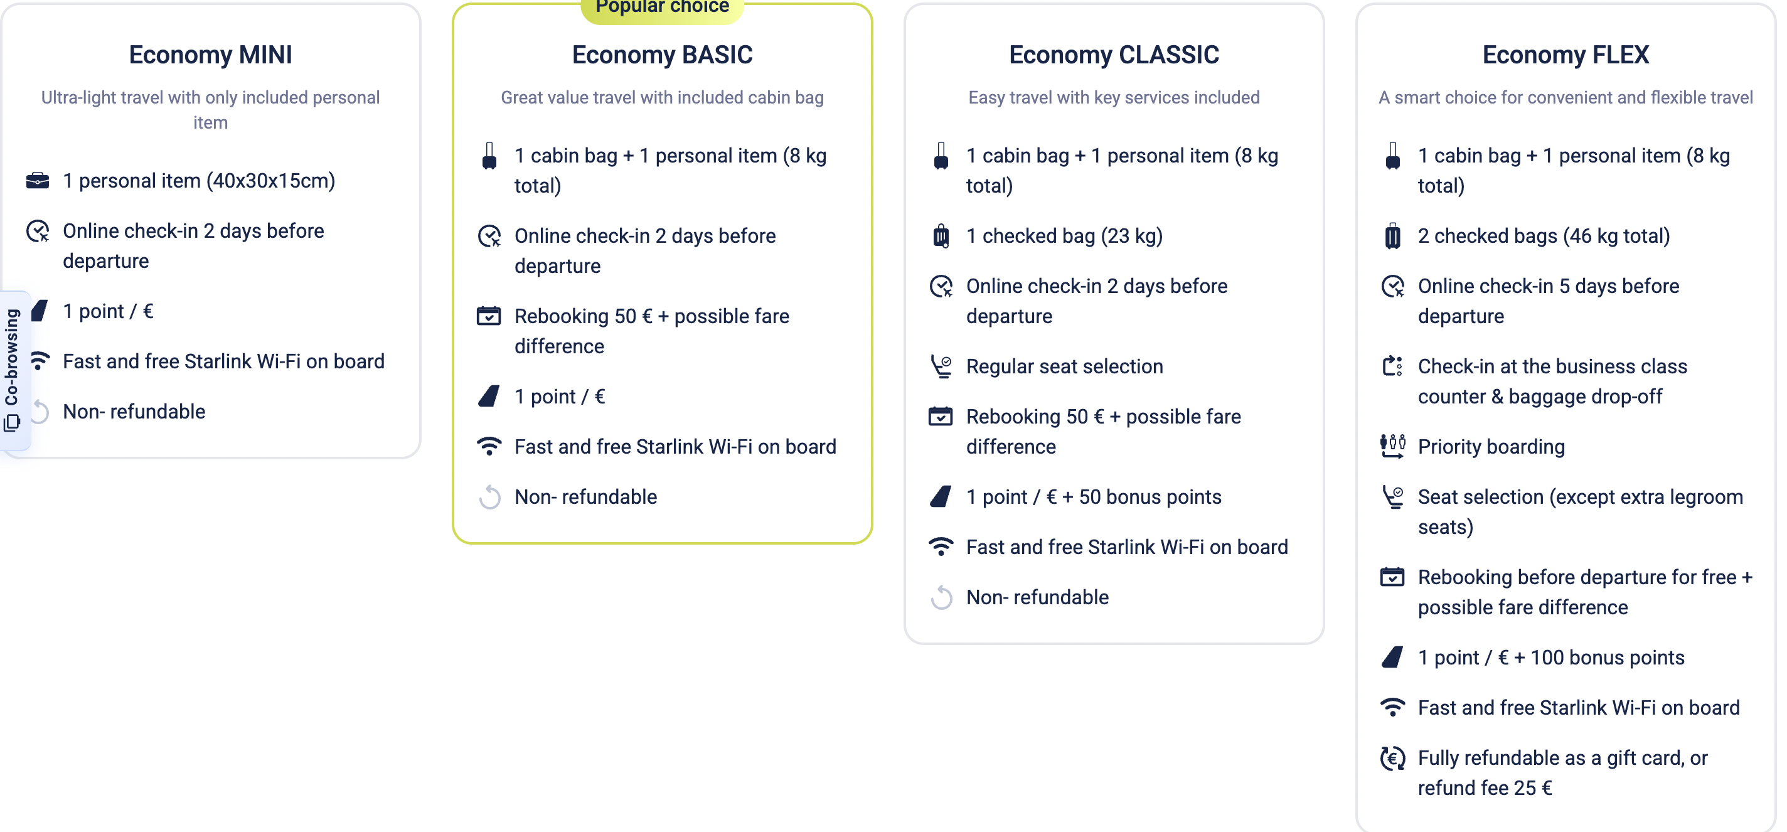1787x832 pixels.
Task: Click the two checked bags icon in Economy FLEX
Action: pyautogui.click(x=1392, y=236)
